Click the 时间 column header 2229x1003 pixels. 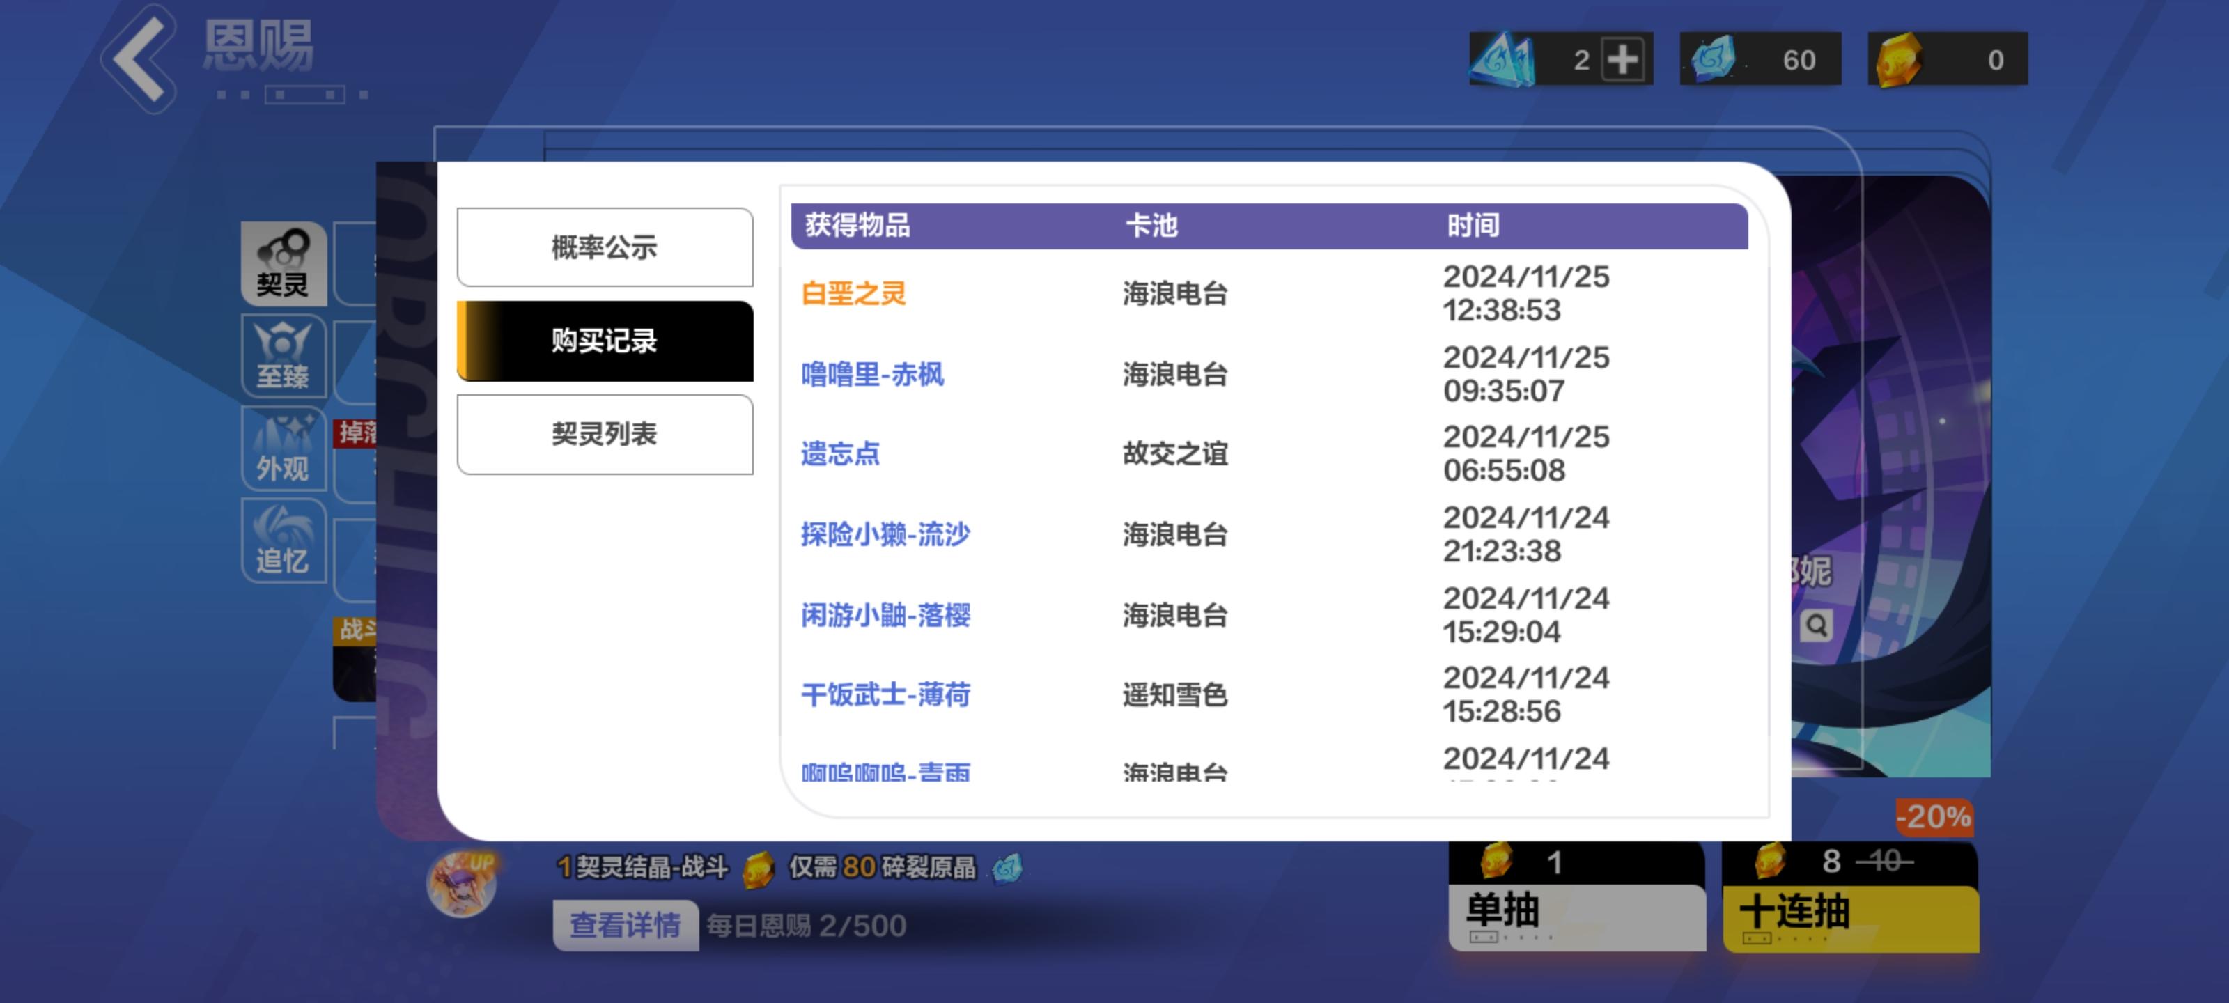1473,226
